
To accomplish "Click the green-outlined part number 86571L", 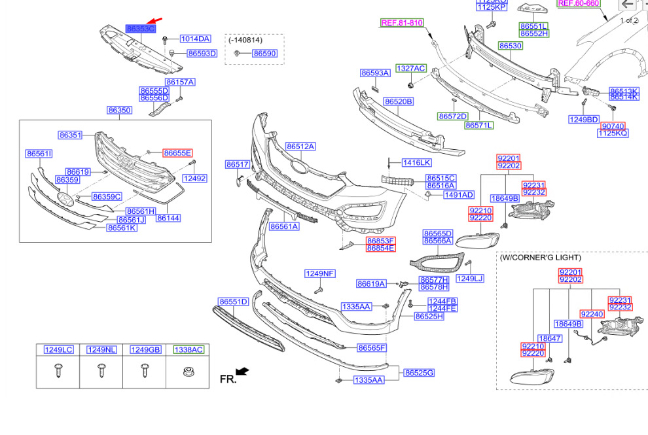I will click(479, 125).
